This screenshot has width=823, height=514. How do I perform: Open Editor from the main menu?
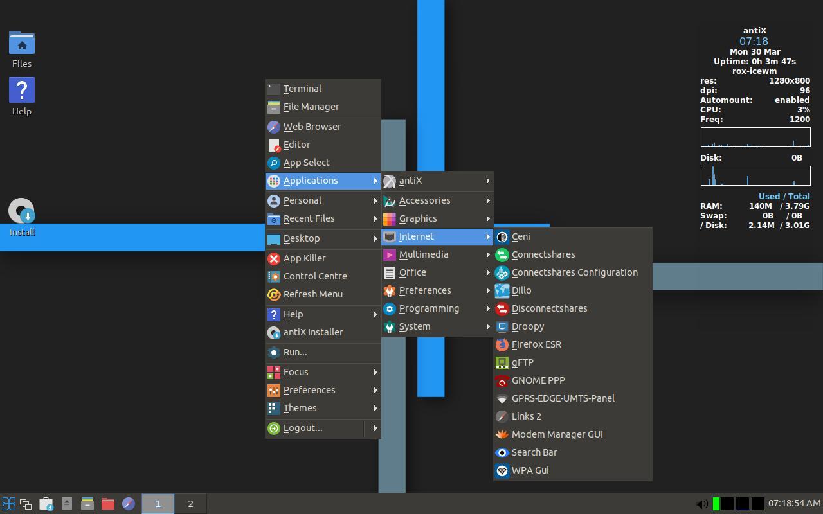coord(323,145)
